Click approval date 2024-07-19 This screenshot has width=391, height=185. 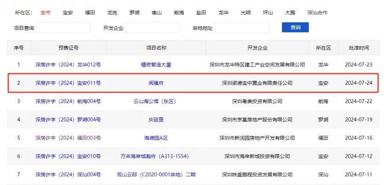(359, 120)
